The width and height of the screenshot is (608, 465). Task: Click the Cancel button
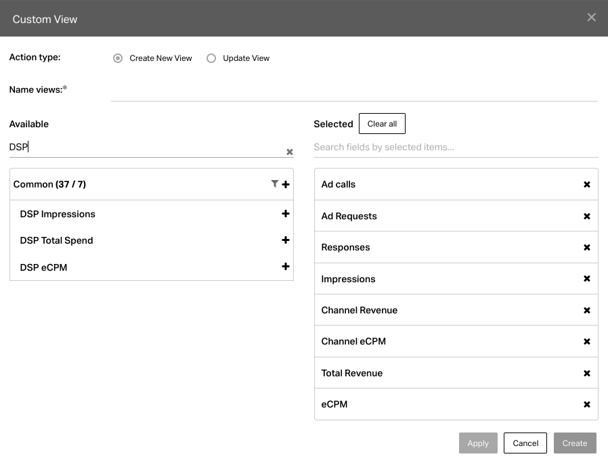[x=525, y=443]
